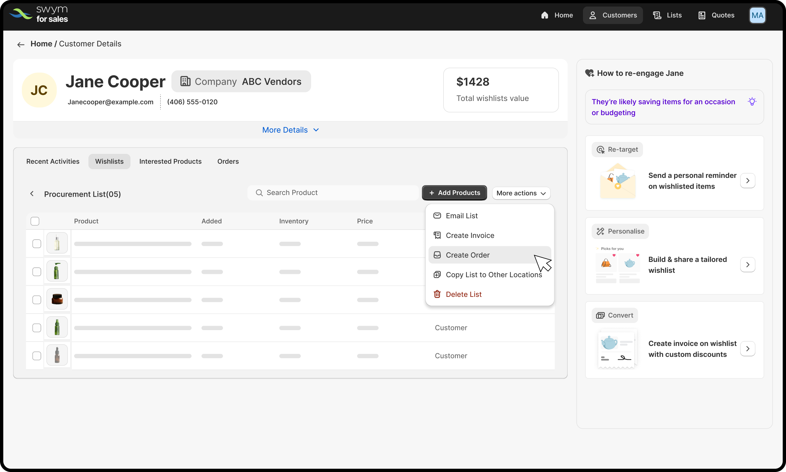Toggle the select-all checkbox in table header
Screen dimensions: 786x472
35,221
